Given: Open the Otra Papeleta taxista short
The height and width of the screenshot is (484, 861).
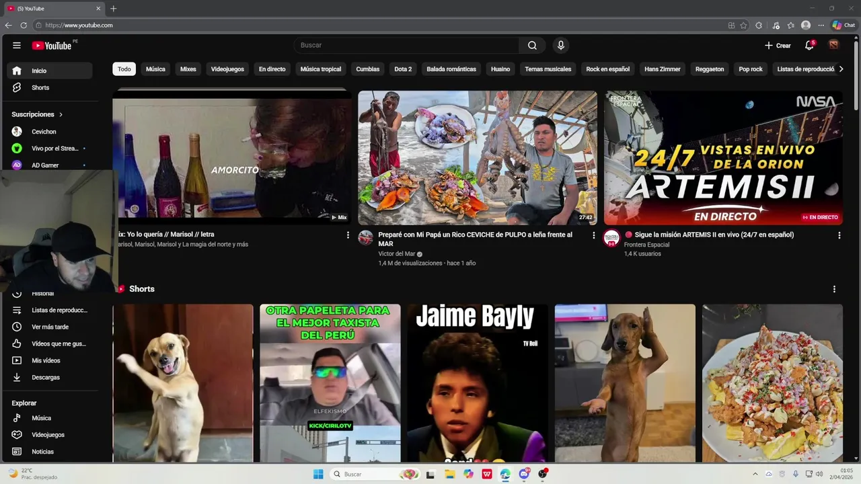Looking at the screenshot, I should pos(330,383).
